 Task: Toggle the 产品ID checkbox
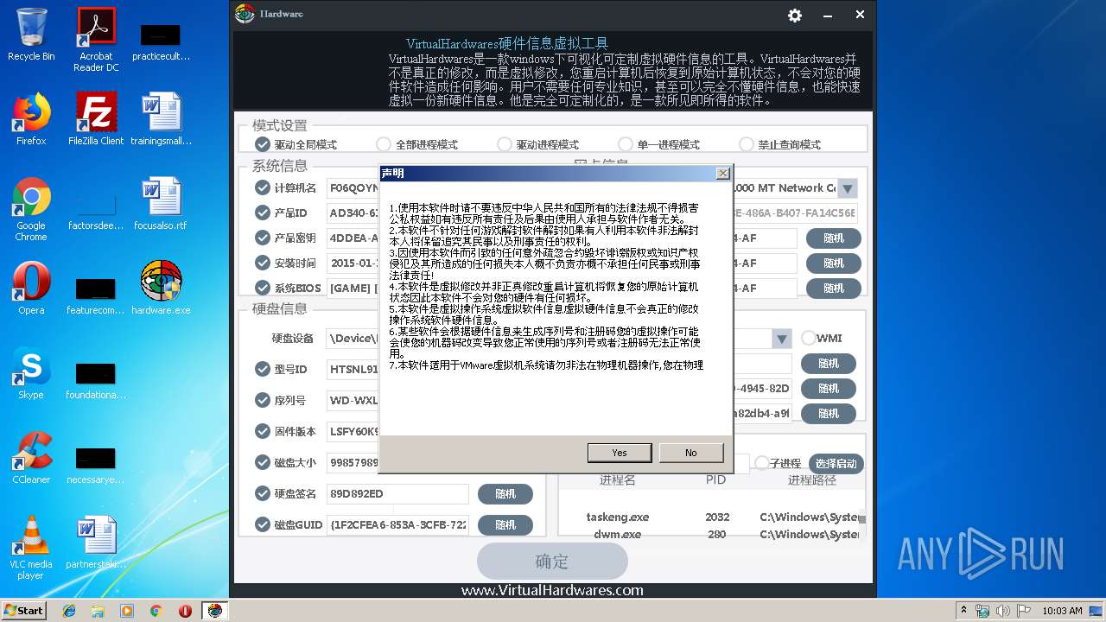pos(263,213)
